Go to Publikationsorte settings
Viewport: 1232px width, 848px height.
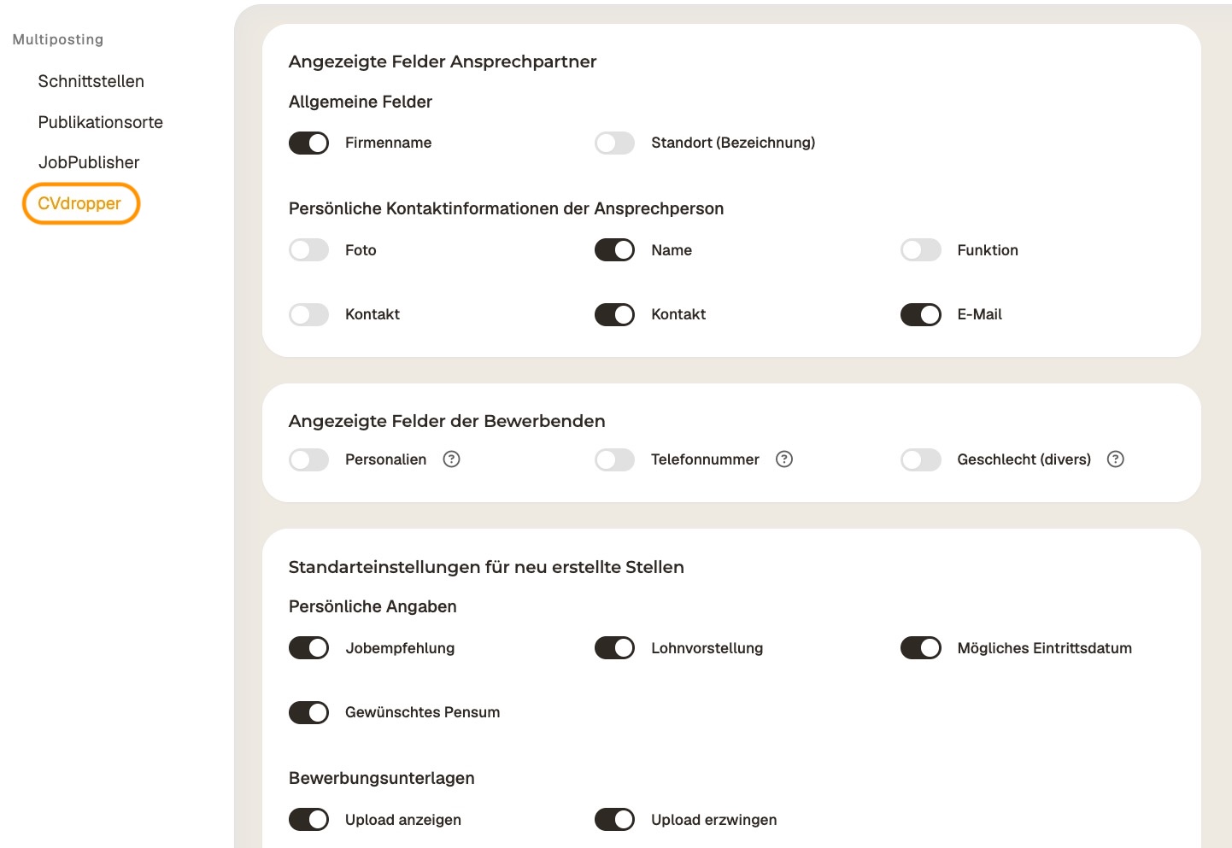pyautogui.click(x=100, y=122)
